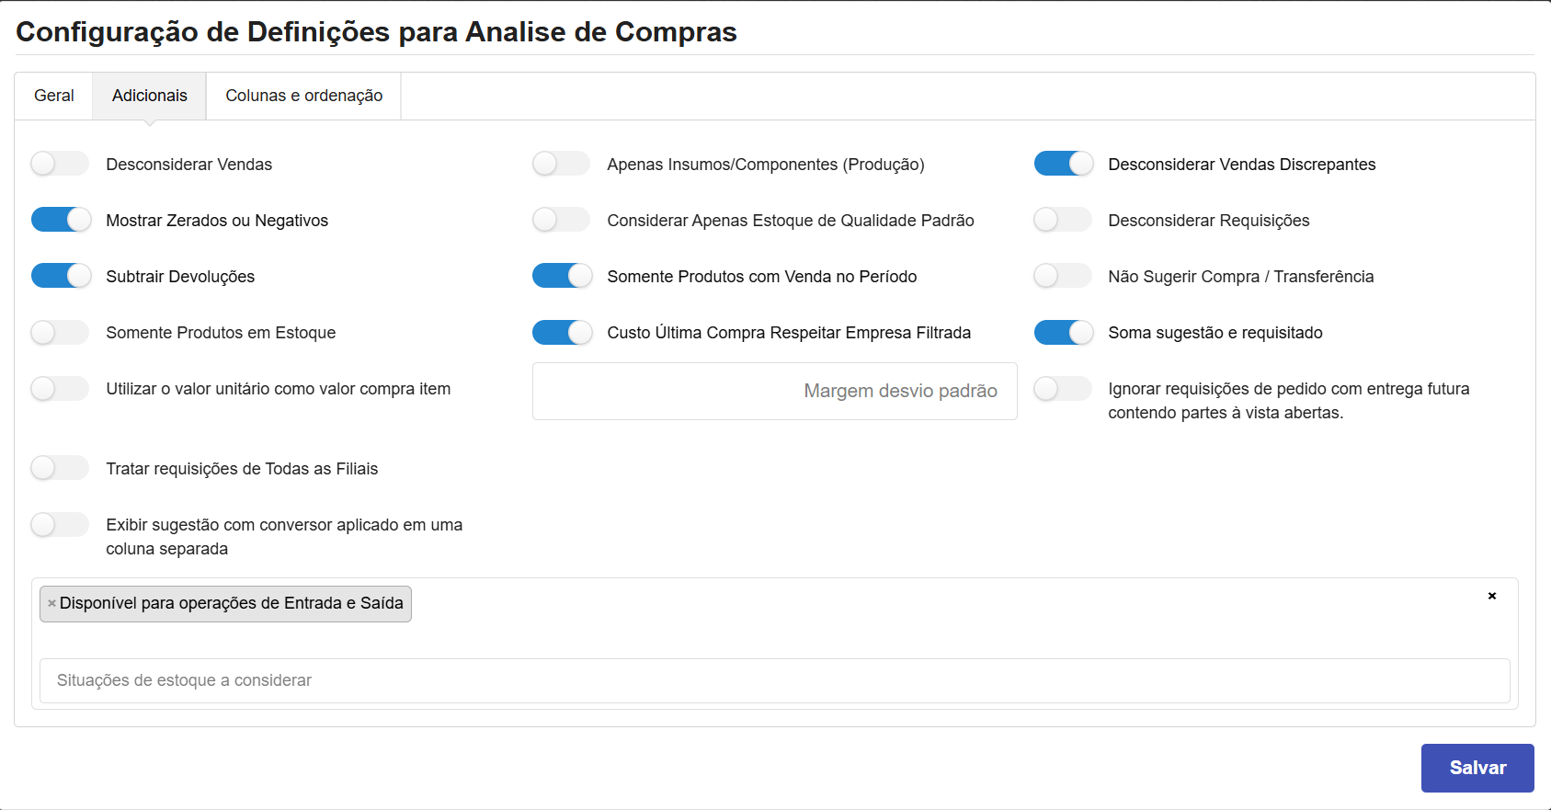The image size is (1551, 810).
Task: Switch off Desconsiderar Vendas Discrepantes
Action: tap(1063, 165)
